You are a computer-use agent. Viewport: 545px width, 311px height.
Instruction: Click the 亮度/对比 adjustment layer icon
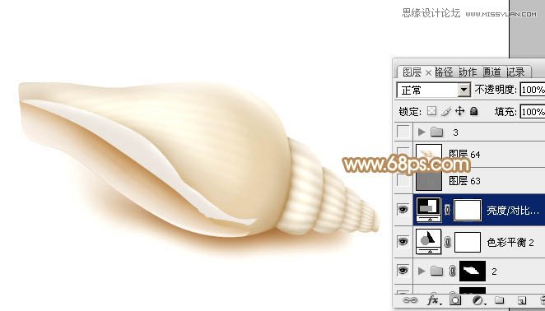click(x=428, y=210)
